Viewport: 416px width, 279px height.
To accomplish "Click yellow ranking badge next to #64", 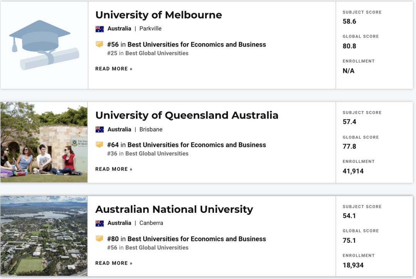I will pos(99,145).
